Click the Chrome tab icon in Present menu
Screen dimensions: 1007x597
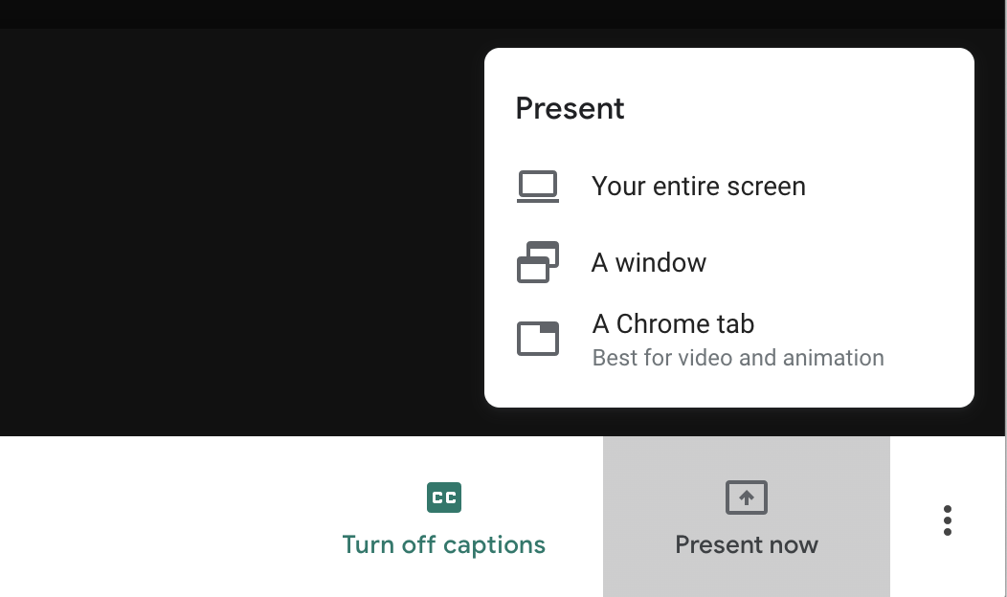pos(538,339)
